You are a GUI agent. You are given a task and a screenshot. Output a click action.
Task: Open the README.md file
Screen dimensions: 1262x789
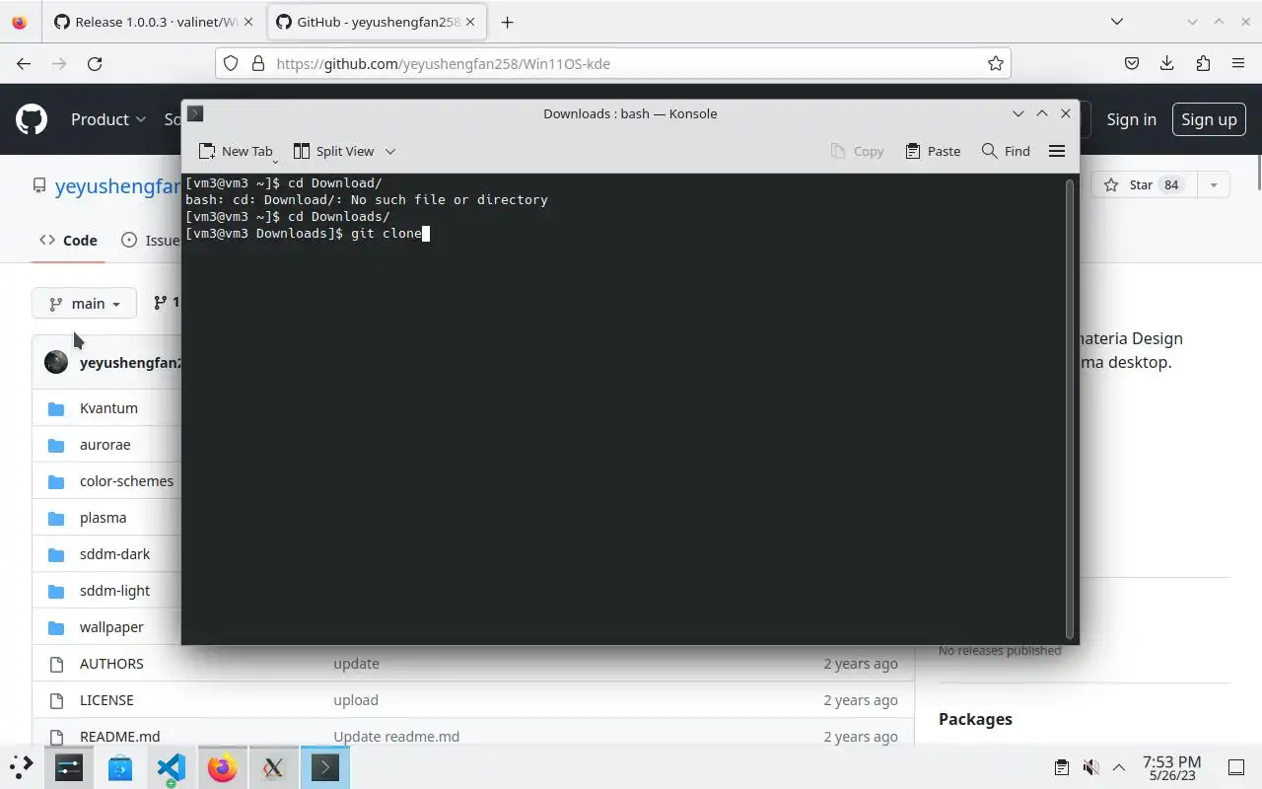(x=119, y=737)
